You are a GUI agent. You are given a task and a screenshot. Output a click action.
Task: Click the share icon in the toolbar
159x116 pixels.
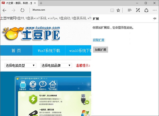(146, 10)
